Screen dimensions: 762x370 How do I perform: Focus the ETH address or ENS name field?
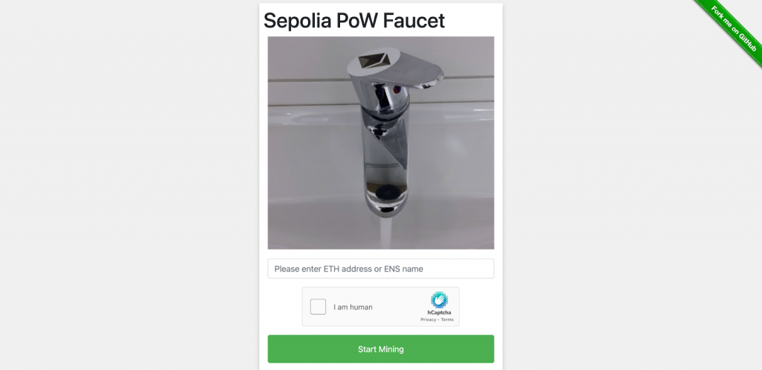(381, 269)
